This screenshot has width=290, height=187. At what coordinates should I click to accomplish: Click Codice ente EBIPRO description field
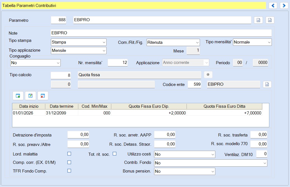pos(234,84)
